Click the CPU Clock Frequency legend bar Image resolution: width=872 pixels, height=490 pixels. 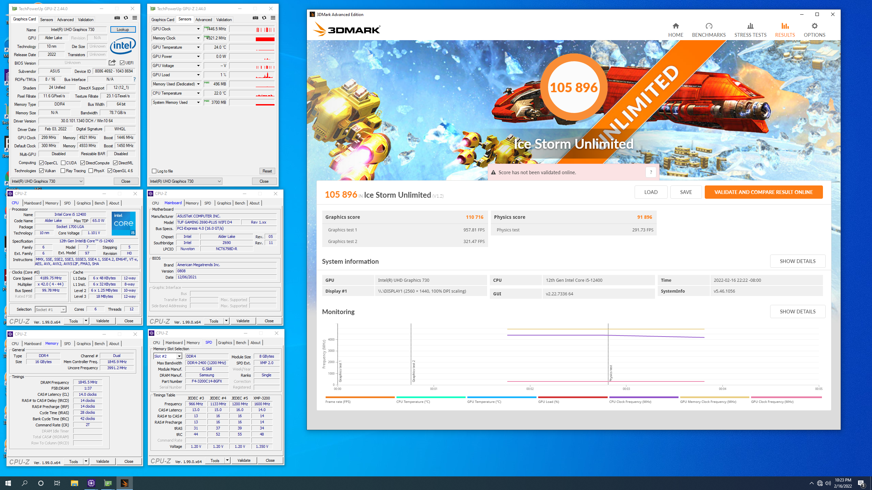pyautogui.click(x=644, y=397)
